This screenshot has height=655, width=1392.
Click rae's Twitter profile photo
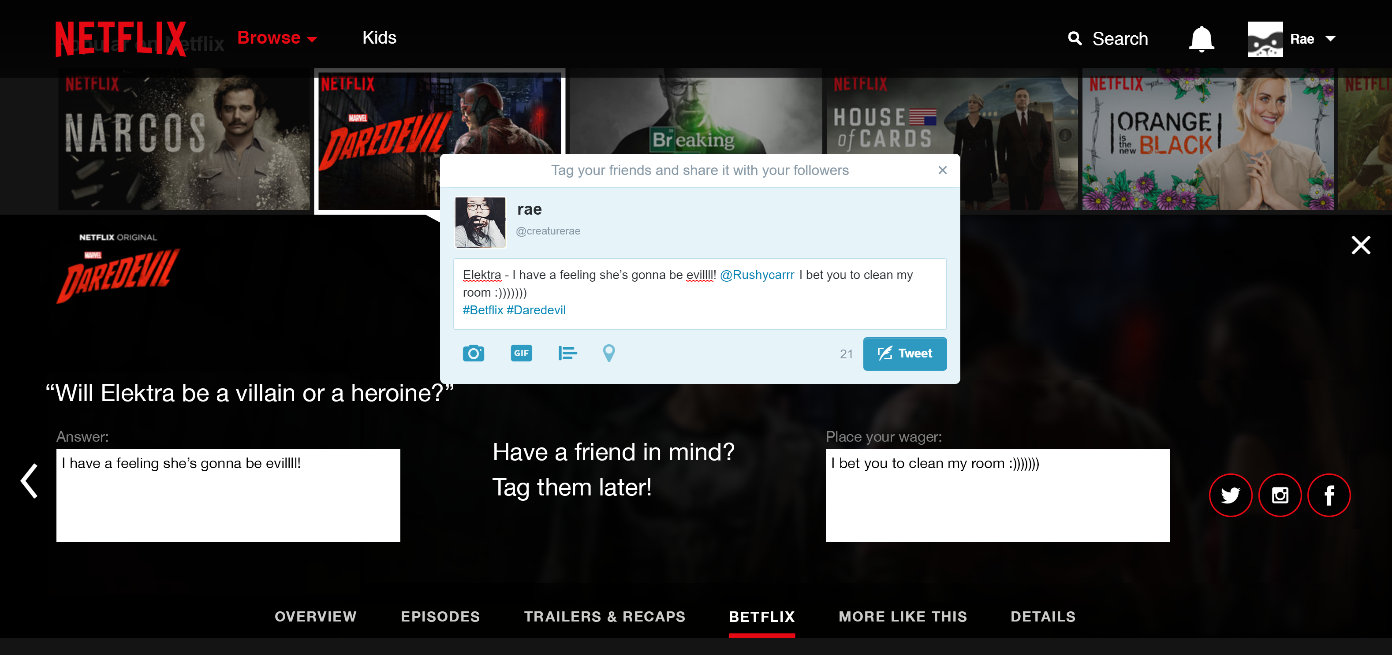tap(481, 223)
